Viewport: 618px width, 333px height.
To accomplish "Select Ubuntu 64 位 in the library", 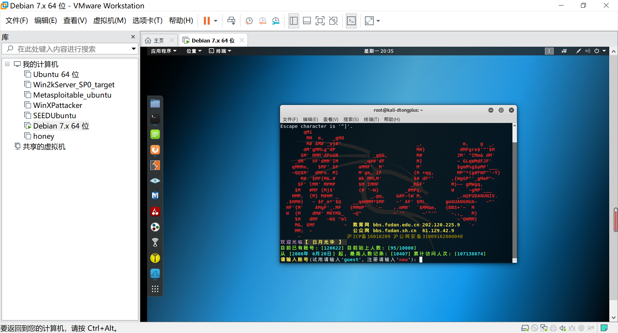I will point(56,74).
